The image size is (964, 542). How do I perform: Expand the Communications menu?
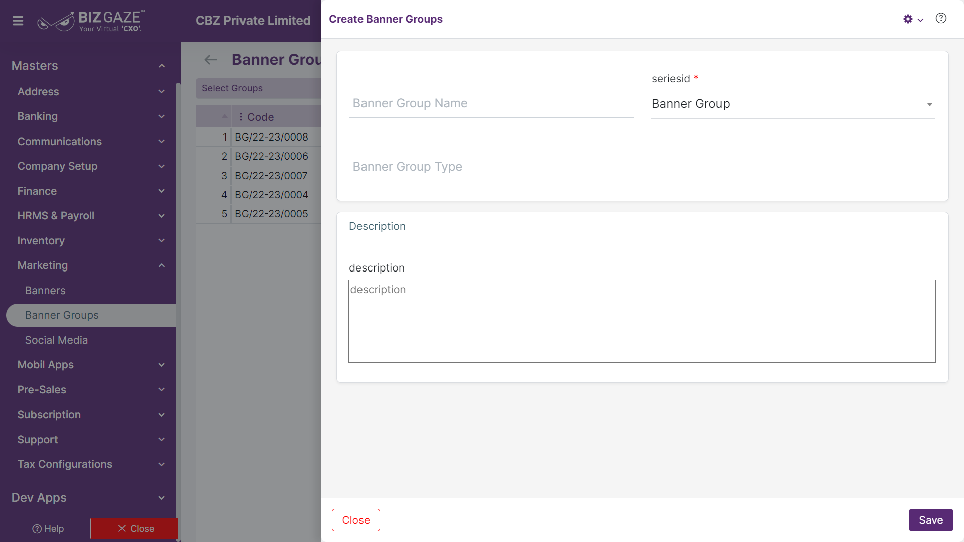(x=90, y=142)
